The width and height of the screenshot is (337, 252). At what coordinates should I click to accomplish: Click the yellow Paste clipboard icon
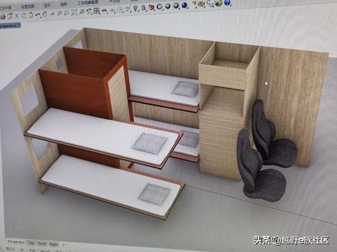31,15
